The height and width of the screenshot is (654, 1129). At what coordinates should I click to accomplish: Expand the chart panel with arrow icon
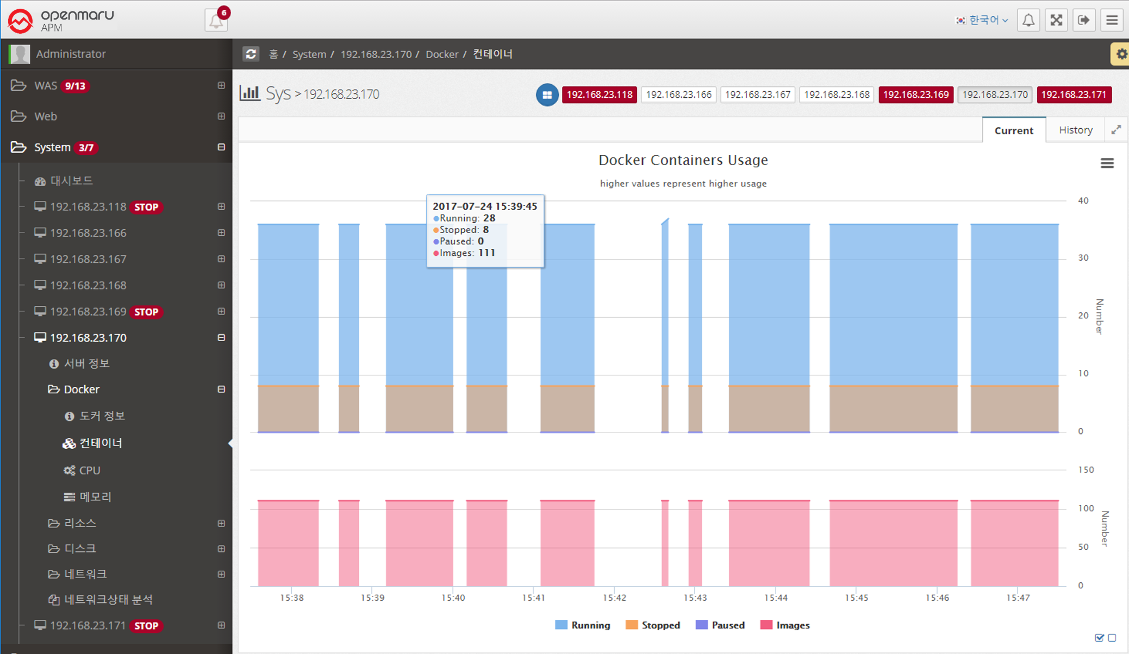(1115, 130)
